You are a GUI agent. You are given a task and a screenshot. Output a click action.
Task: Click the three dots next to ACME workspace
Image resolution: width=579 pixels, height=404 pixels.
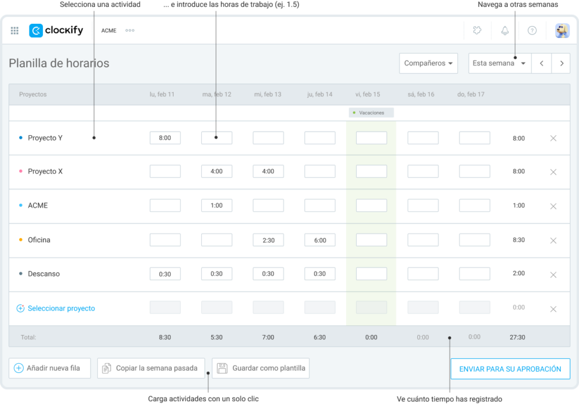click(x=129, y=31)
